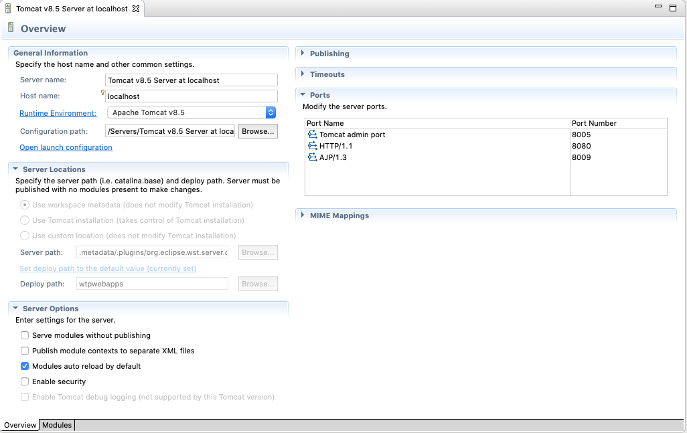Click the HTTP/1.1 port row icon
The image size is (687, 433).
click(312, 146)
